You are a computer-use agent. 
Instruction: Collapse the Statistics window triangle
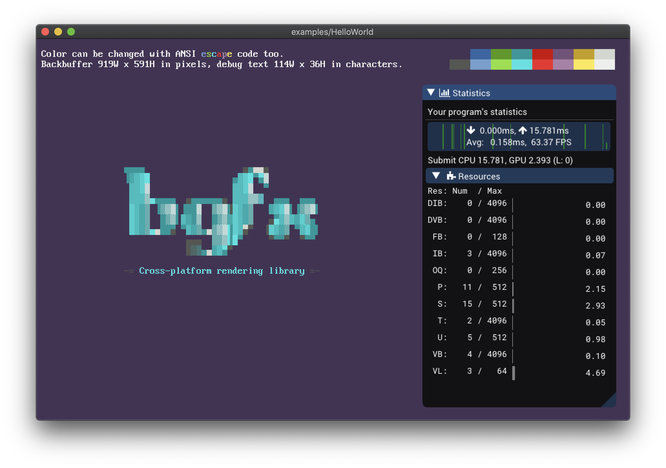coord(431,92)
